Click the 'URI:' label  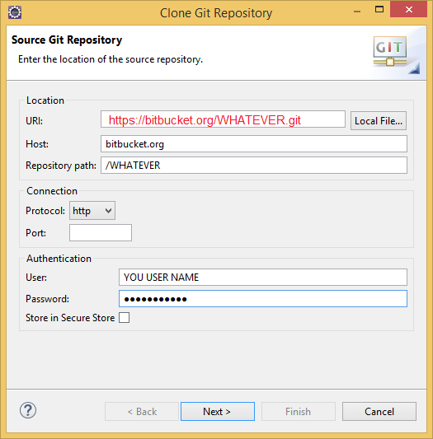(x=34, y=121)
